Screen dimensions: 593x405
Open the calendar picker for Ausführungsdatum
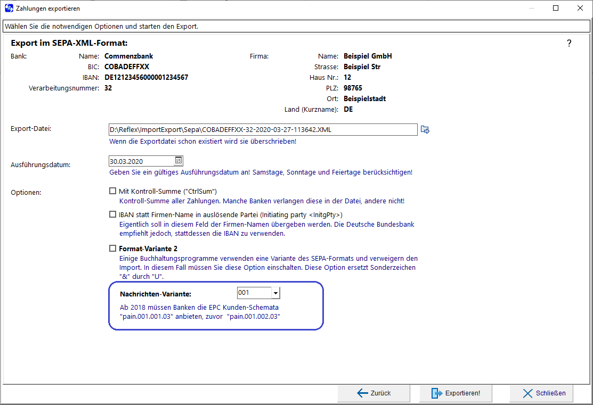[x=178, y=161]
